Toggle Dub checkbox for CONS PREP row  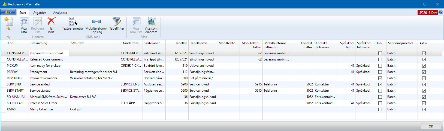[x=380, y=53]
